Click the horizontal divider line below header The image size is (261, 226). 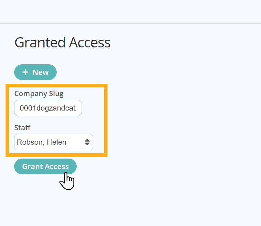(x=130, y=23)
